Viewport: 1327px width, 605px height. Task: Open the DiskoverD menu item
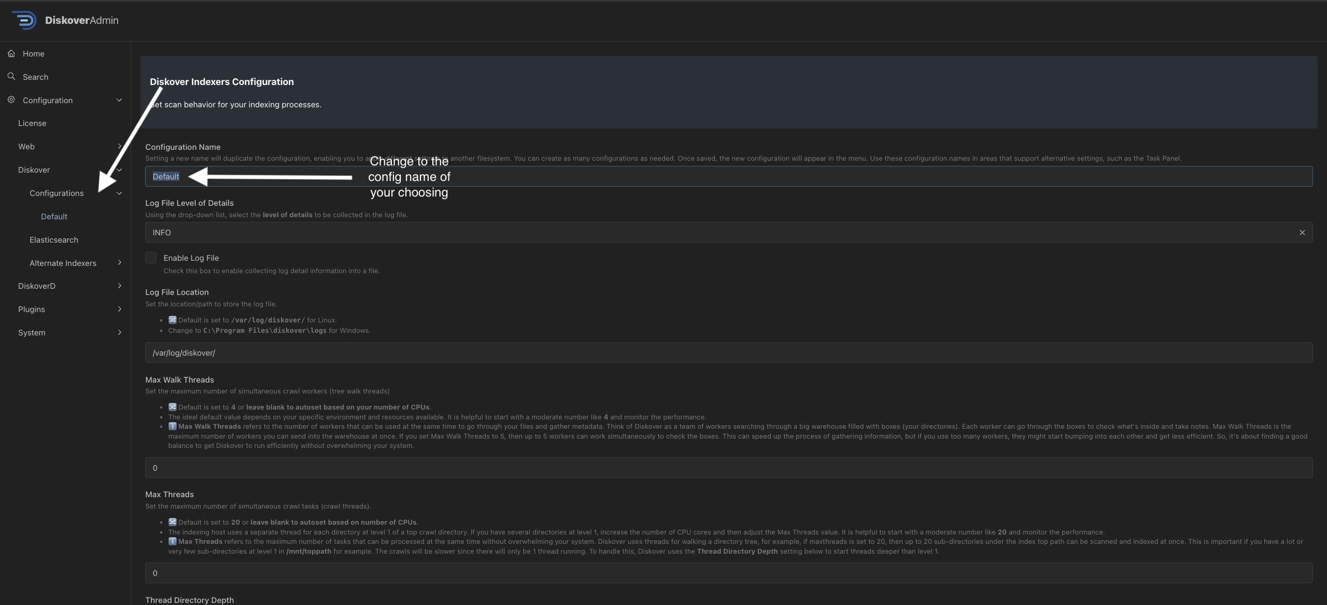(x=37, y=286)
